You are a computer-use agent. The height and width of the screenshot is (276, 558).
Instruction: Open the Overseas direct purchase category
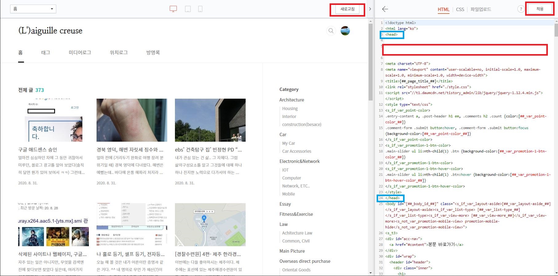click(x=305, y=261)
